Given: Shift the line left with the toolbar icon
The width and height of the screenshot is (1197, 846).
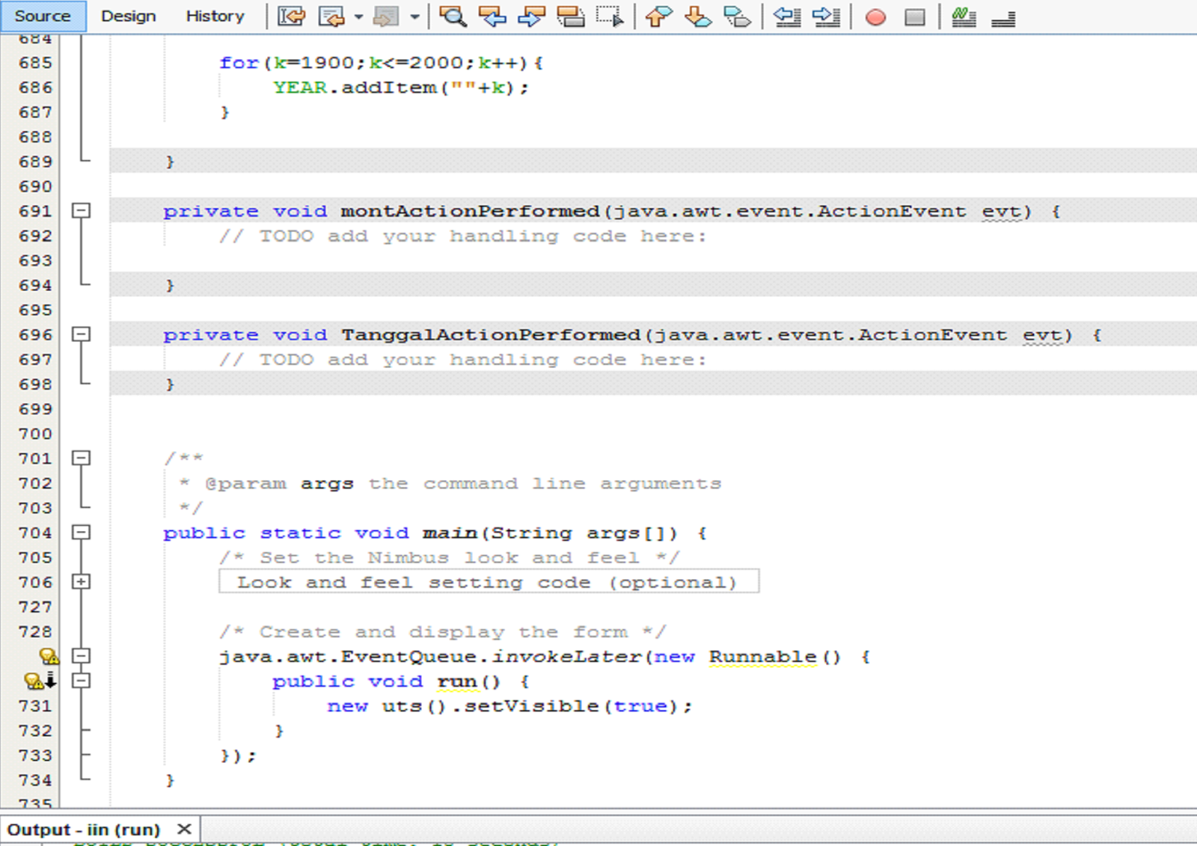Looking at the screenshot, I should [x=786, y=16].
